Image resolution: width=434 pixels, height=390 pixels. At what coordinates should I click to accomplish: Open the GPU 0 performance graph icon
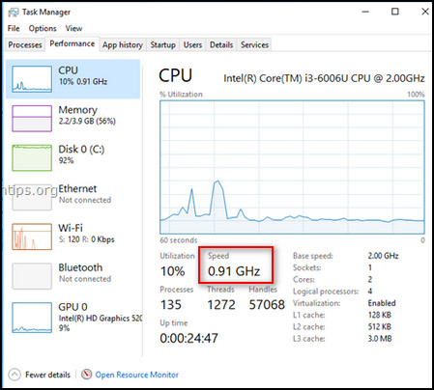32,318
